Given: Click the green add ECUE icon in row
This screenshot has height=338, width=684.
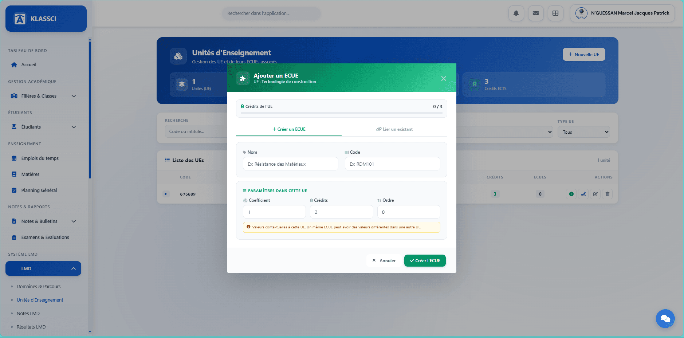Looking at the screenshot, I should click(x=571, y=194).
